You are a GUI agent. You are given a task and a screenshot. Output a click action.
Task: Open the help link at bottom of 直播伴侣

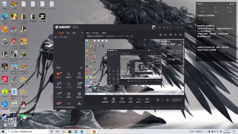pos(66,107)
